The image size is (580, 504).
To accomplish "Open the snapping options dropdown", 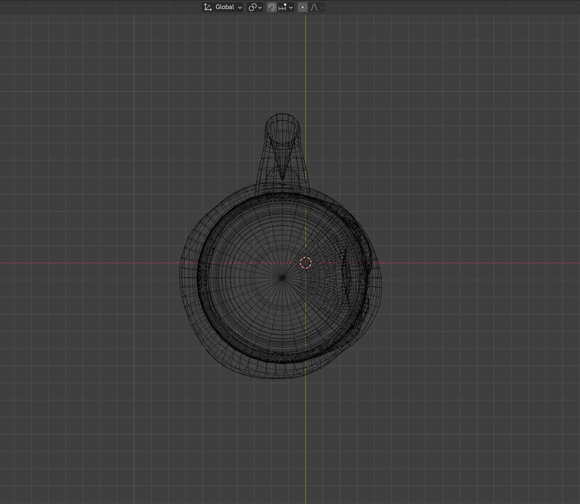I will pos(285,7).
